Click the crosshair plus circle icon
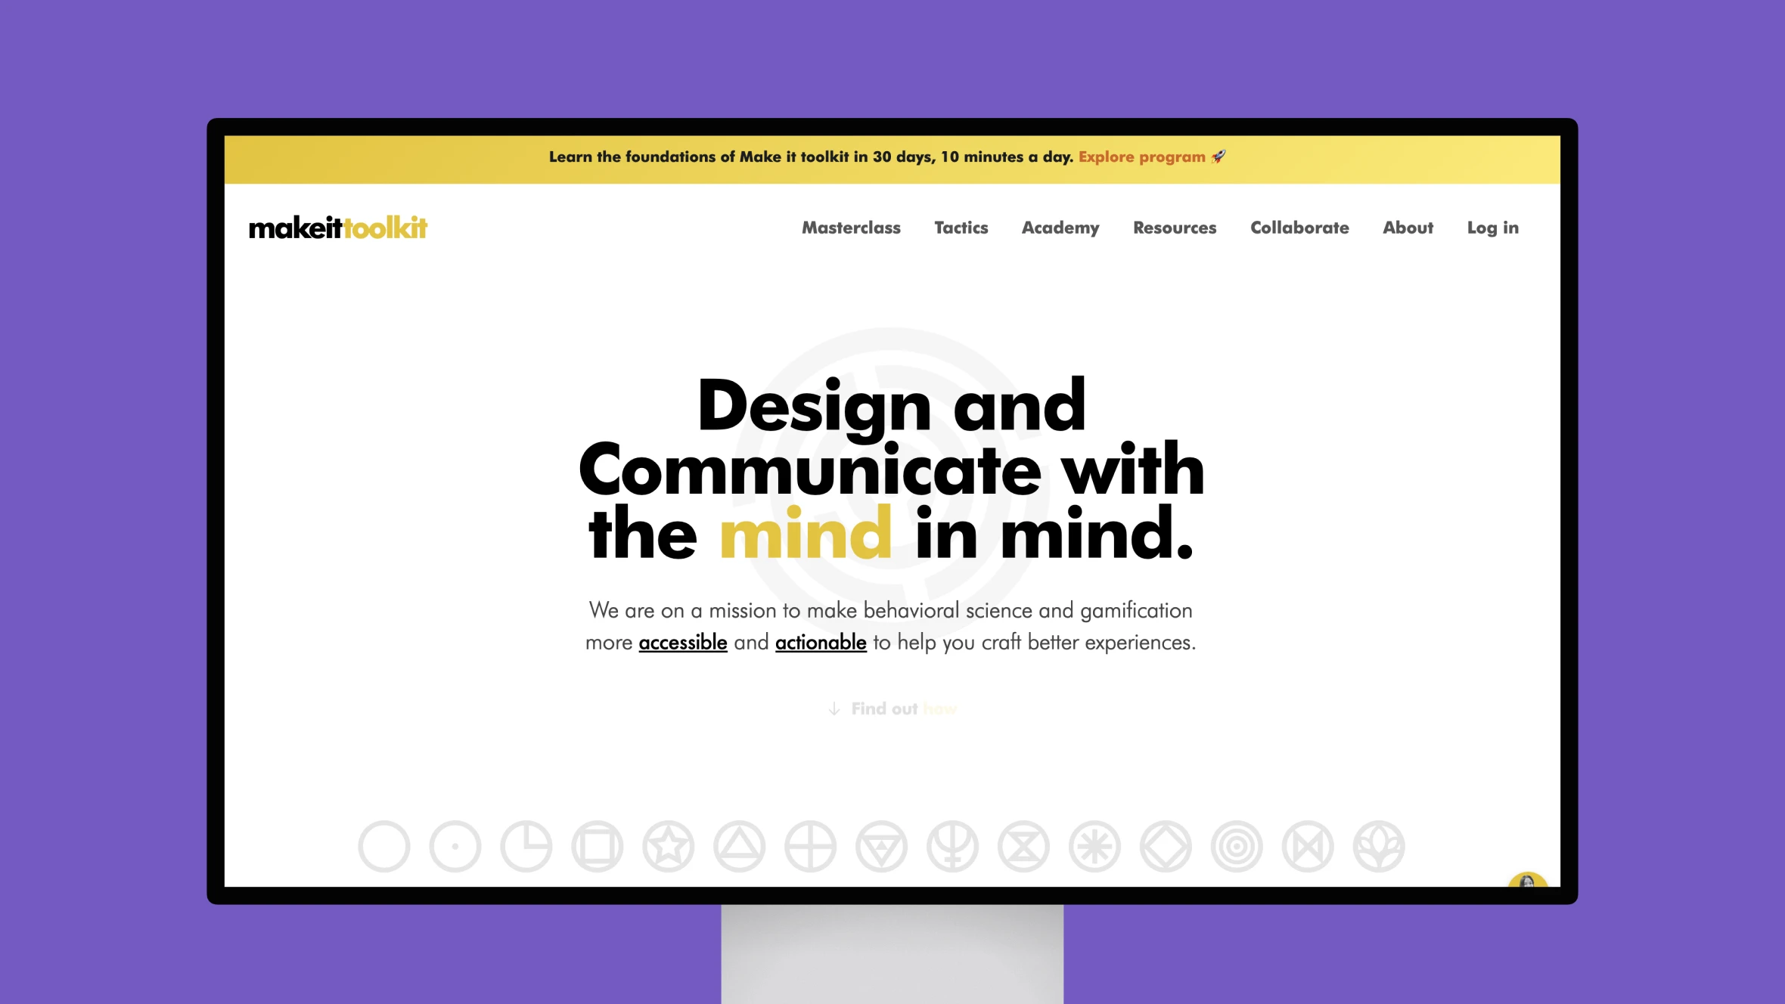 coord(810,846)
